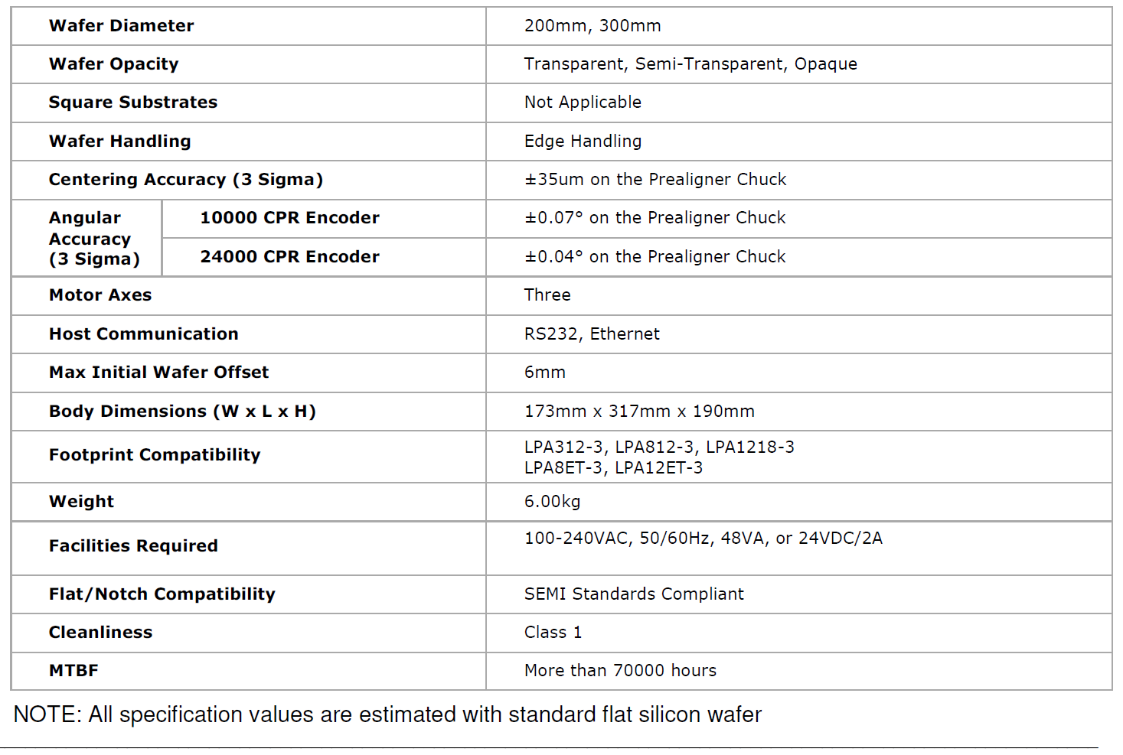Select the 200mm, 300mm value text
This screenshot has width=1123, height=755.
click(x=593, y=26)
